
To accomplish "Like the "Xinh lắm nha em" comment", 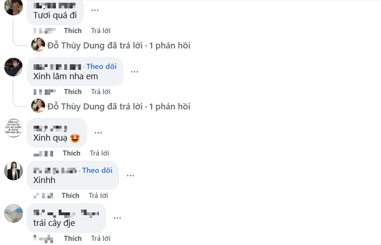I will (73, 92).
